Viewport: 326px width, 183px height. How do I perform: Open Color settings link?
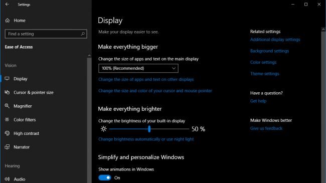[x=263, y=62]
